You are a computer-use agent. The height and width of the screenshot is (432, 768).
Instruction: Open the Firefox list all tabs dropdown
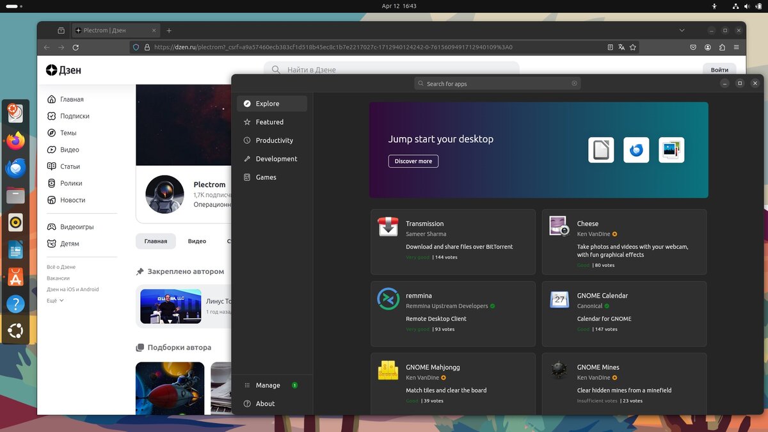[x=682, y=30]
